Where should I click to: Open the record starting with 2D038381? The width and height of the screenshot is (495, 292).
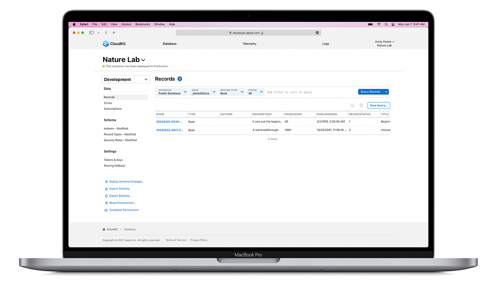[170, 121]
